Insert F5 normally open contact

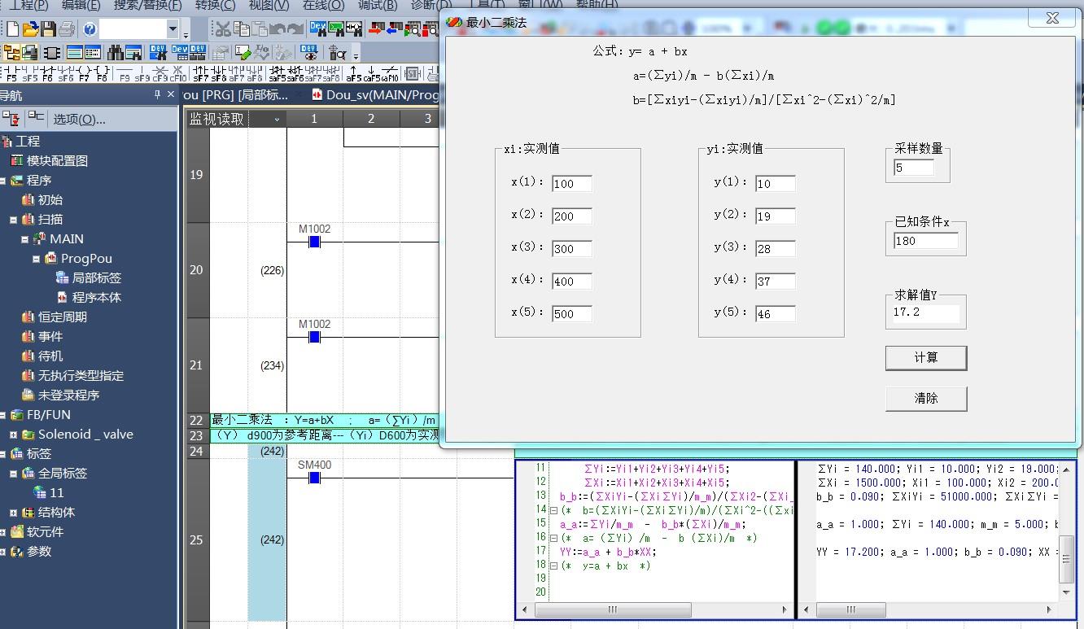click(11, 75)
